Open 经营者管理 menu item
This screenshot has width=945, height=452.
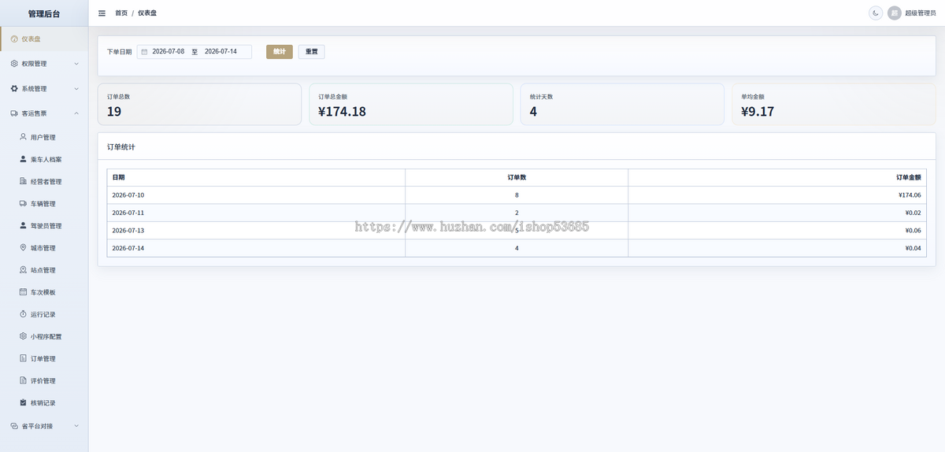(x=44, y=181)
